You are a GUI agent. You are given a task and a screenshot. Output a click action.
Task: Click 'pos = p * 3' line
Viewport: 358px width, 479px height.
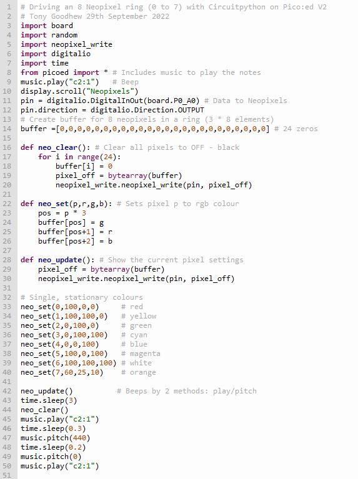click(62, 213)
